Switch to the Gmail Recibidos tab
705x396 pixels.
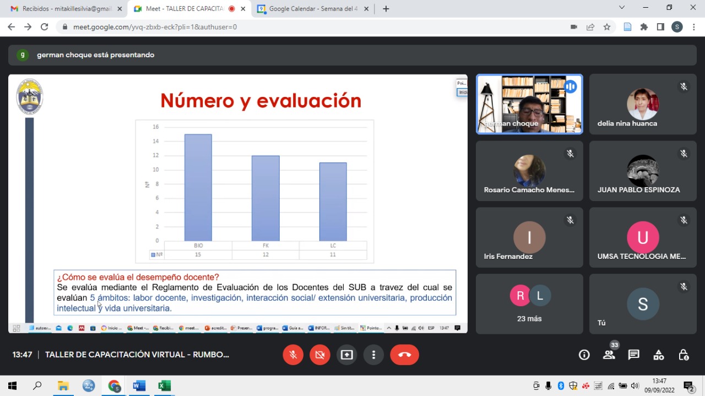click(66, 9)
